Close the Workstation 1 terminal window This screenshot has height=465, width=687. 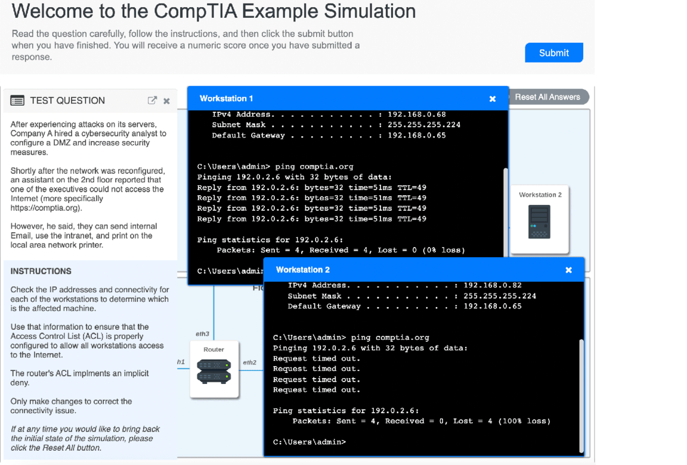[x=493, y=99]
